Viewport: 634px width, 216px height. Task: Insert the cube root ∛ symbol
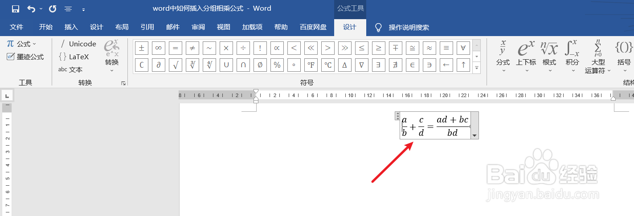point(192,65)
